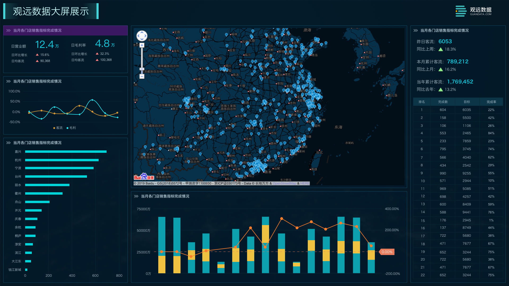509x286 pixels.
Task: Toggle the 客流 legend series
Action: pos(58,128)
